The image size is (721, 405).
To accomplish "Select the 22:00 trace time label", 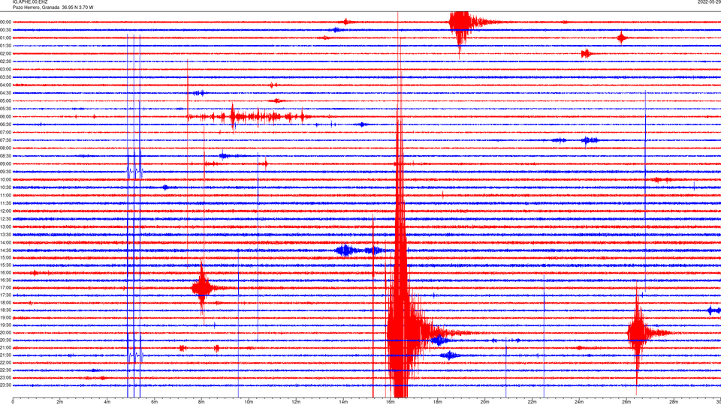I will 6,363.
